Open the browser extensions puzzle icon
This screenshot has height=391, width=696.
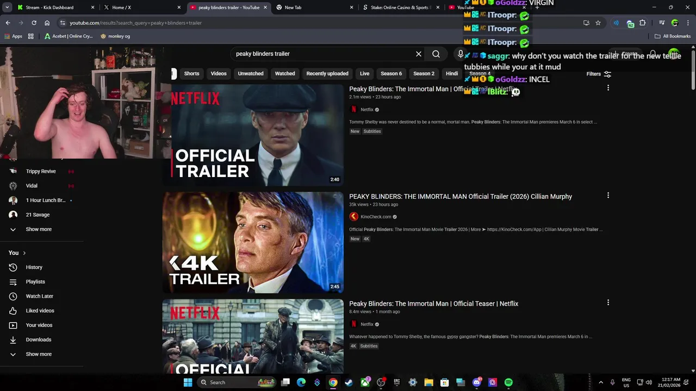point(643,23)
